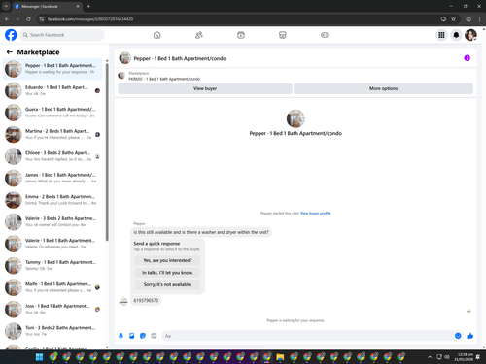Open the Gaming icon in top bar

tap(325, 35)
